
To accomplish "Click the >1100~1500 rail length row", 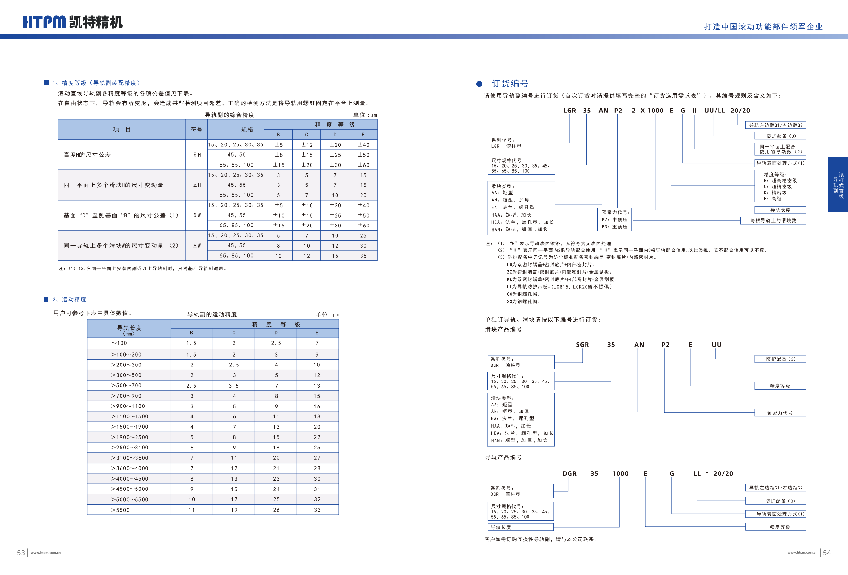I will tap(213, 416).
